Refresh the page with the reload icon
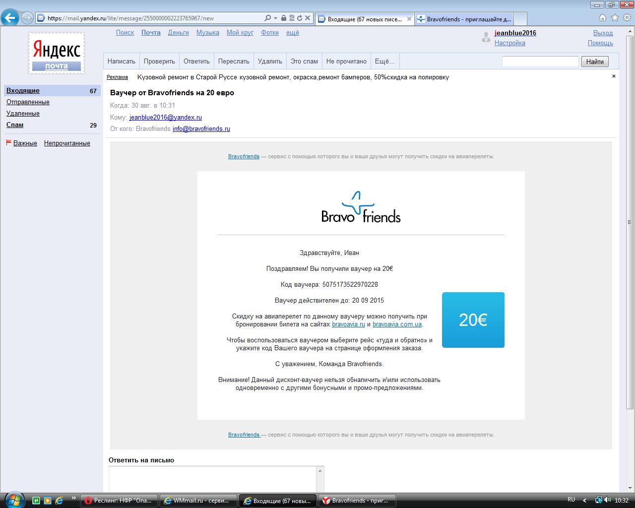The height and width of the screenshot is (508, 635). (x=300, y=18)
